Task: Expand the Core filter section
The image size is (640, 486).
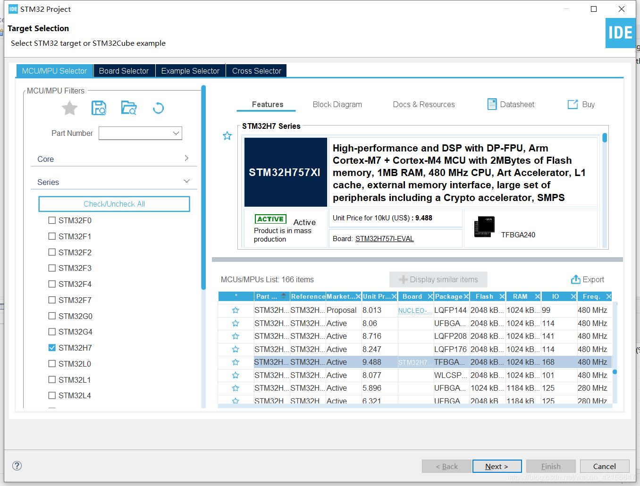Action: click(114, 159)
